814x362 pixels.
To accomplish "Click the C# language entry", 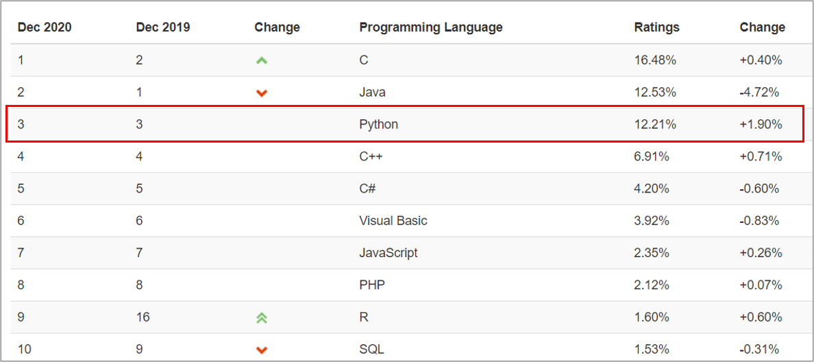I will click(367, 189).
